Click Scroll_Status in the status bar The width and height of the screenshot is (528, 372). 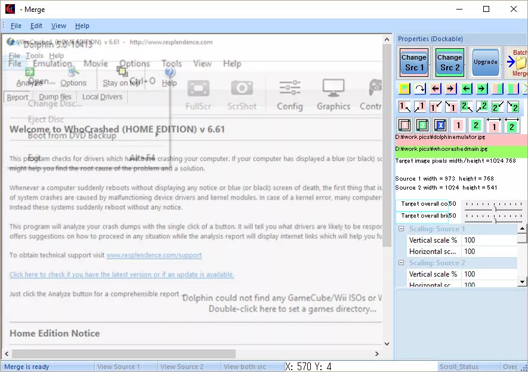tap(459, 367)
